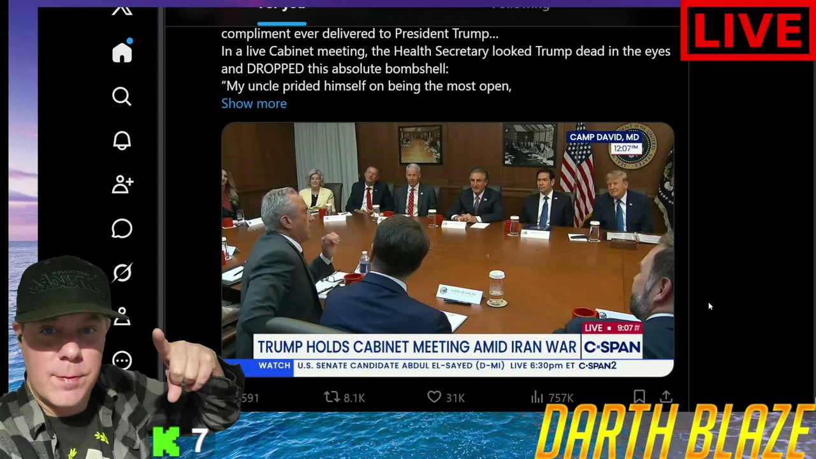
Task: Bookmark the Cabinet meeting tweet
Action: coord(639,397)
